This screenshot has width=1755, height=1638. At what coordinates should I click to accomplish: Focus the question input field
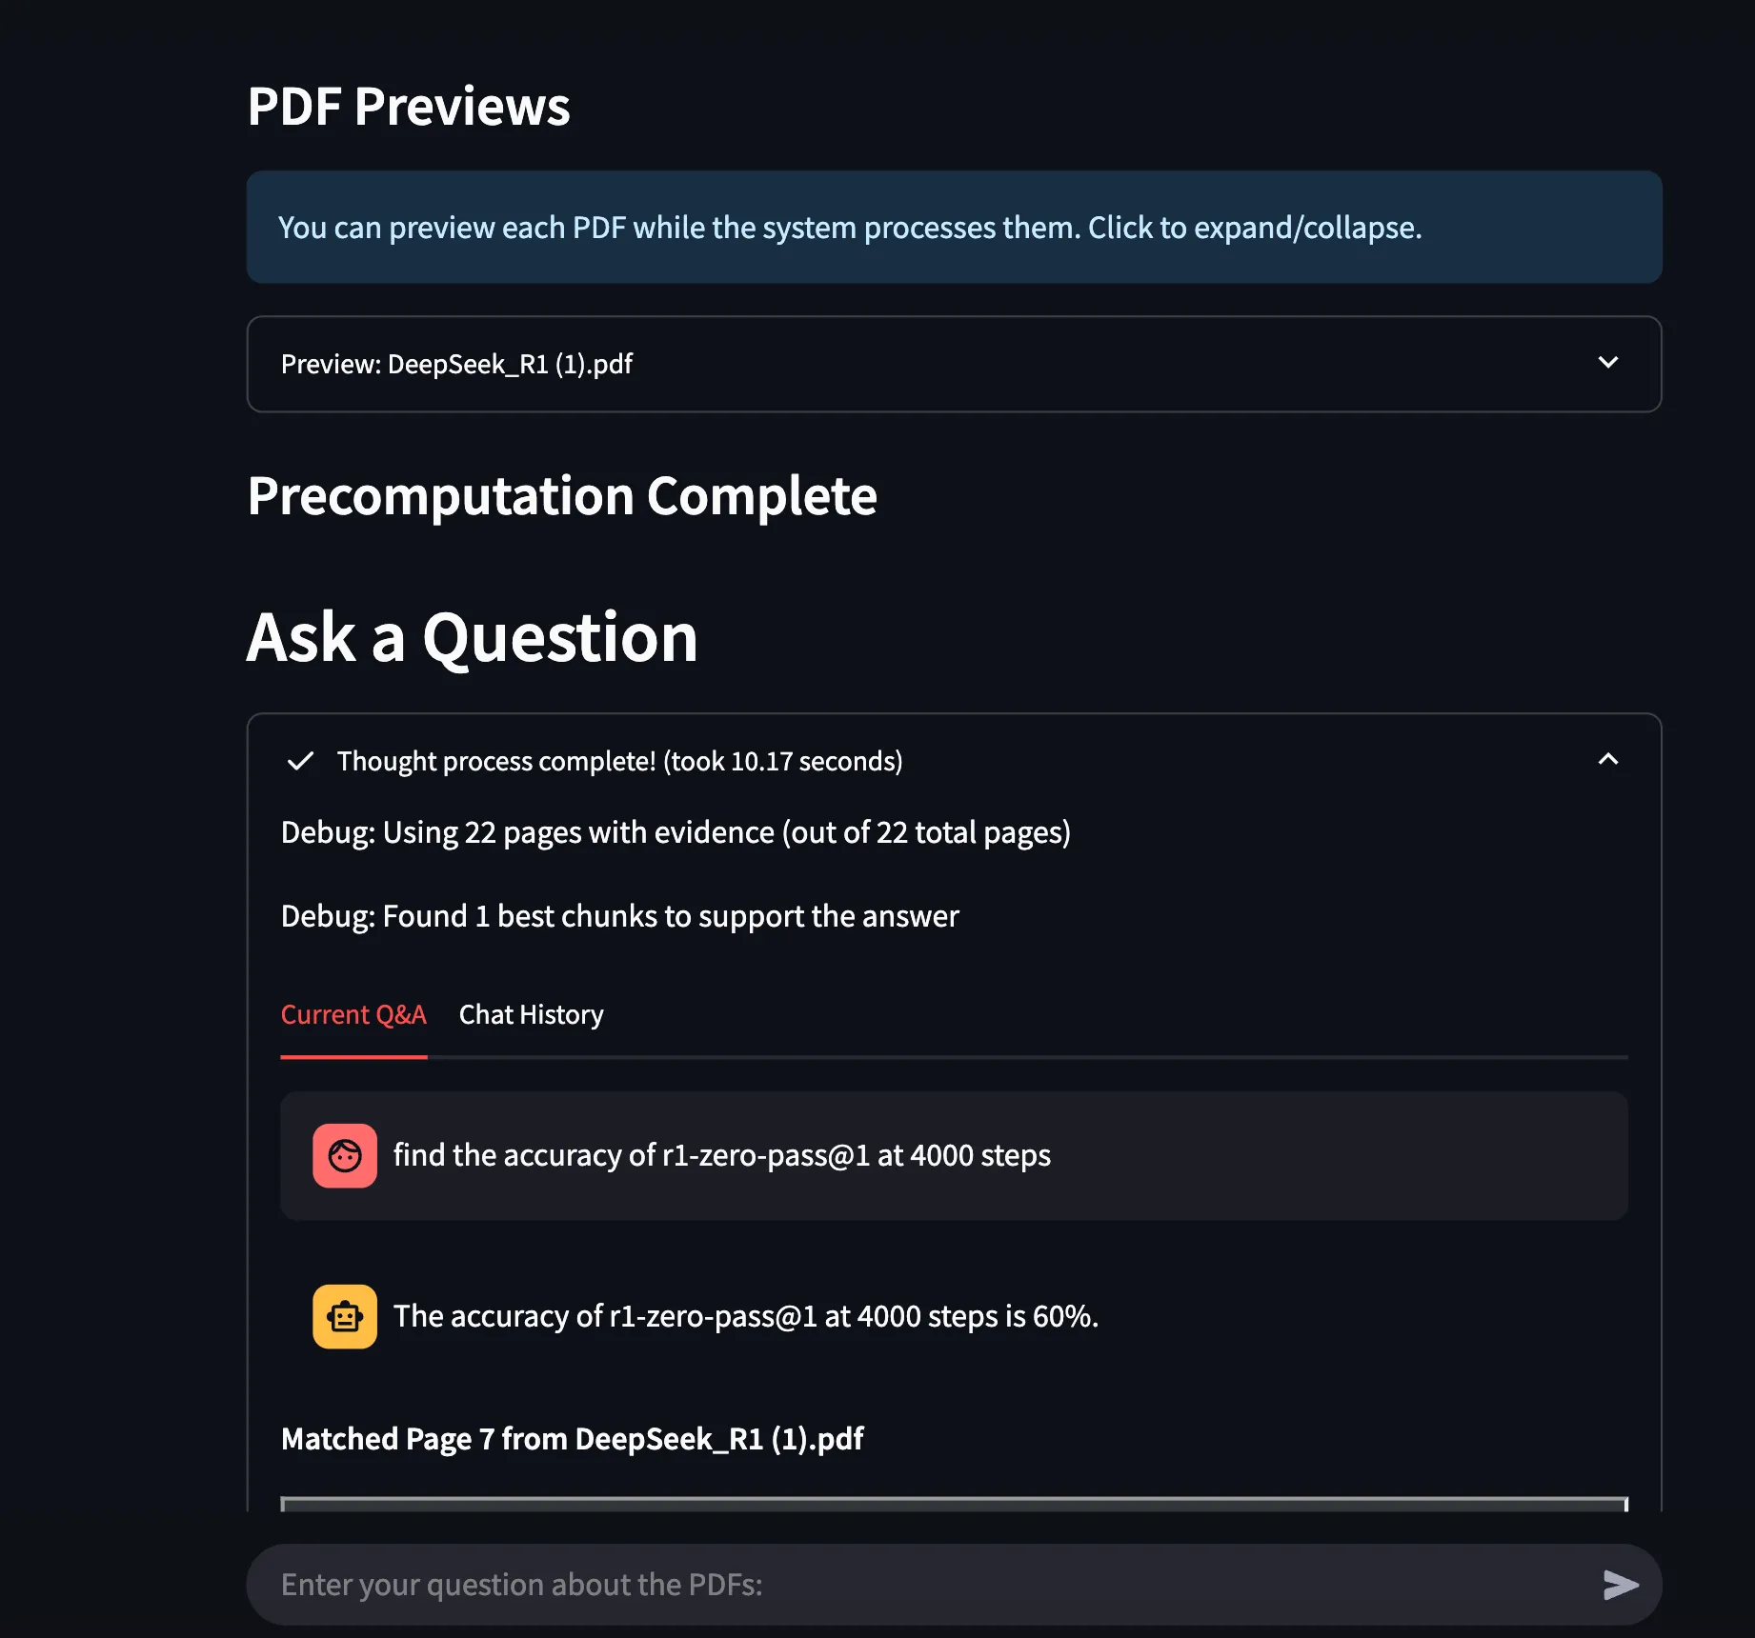[915, 1585]
